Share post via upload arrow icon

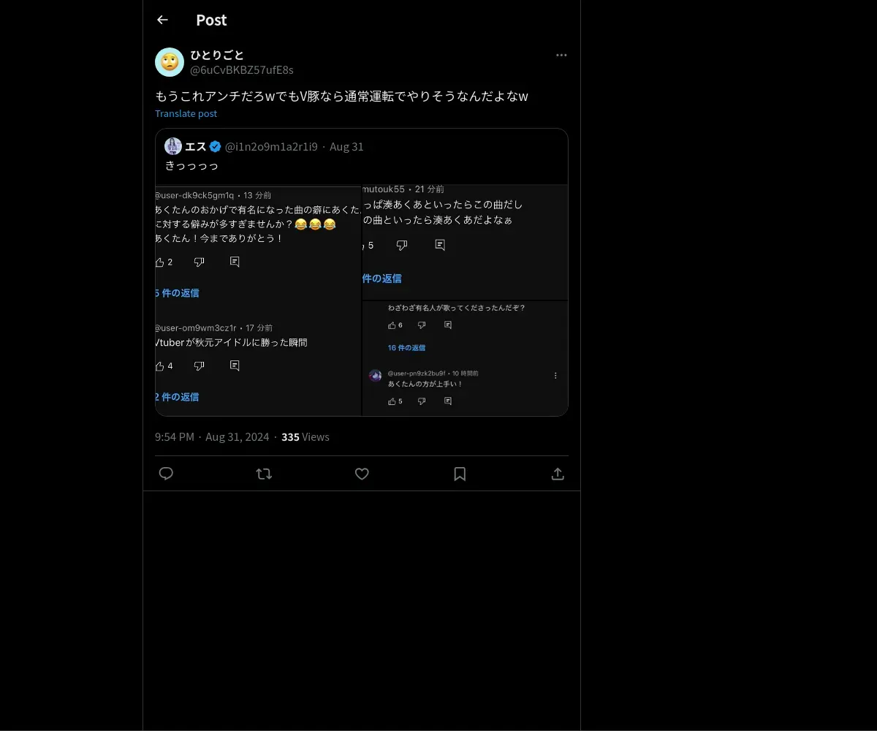tap(558, 474)
